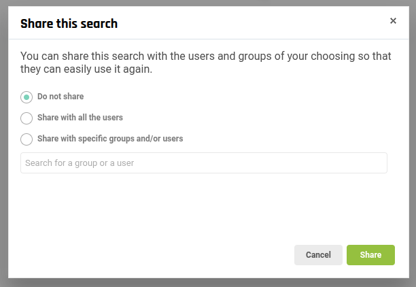Click the "Share this search" dialog title
This screenshot has height=287, width=416.
[x=69, y=24]
